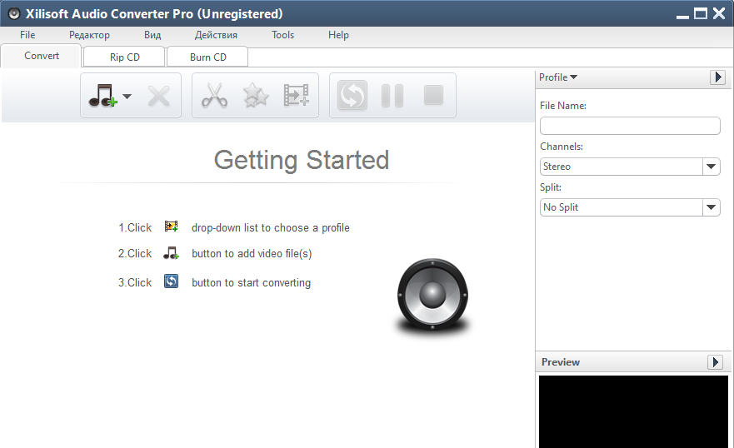Click the Add Profile film icon in toolbar
Screen dimensions: 734x448
click(297, 96)
